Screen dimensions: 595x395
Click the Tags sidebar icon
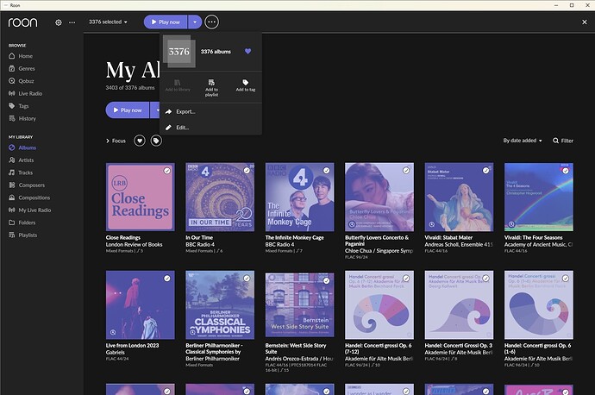point(12,106)
